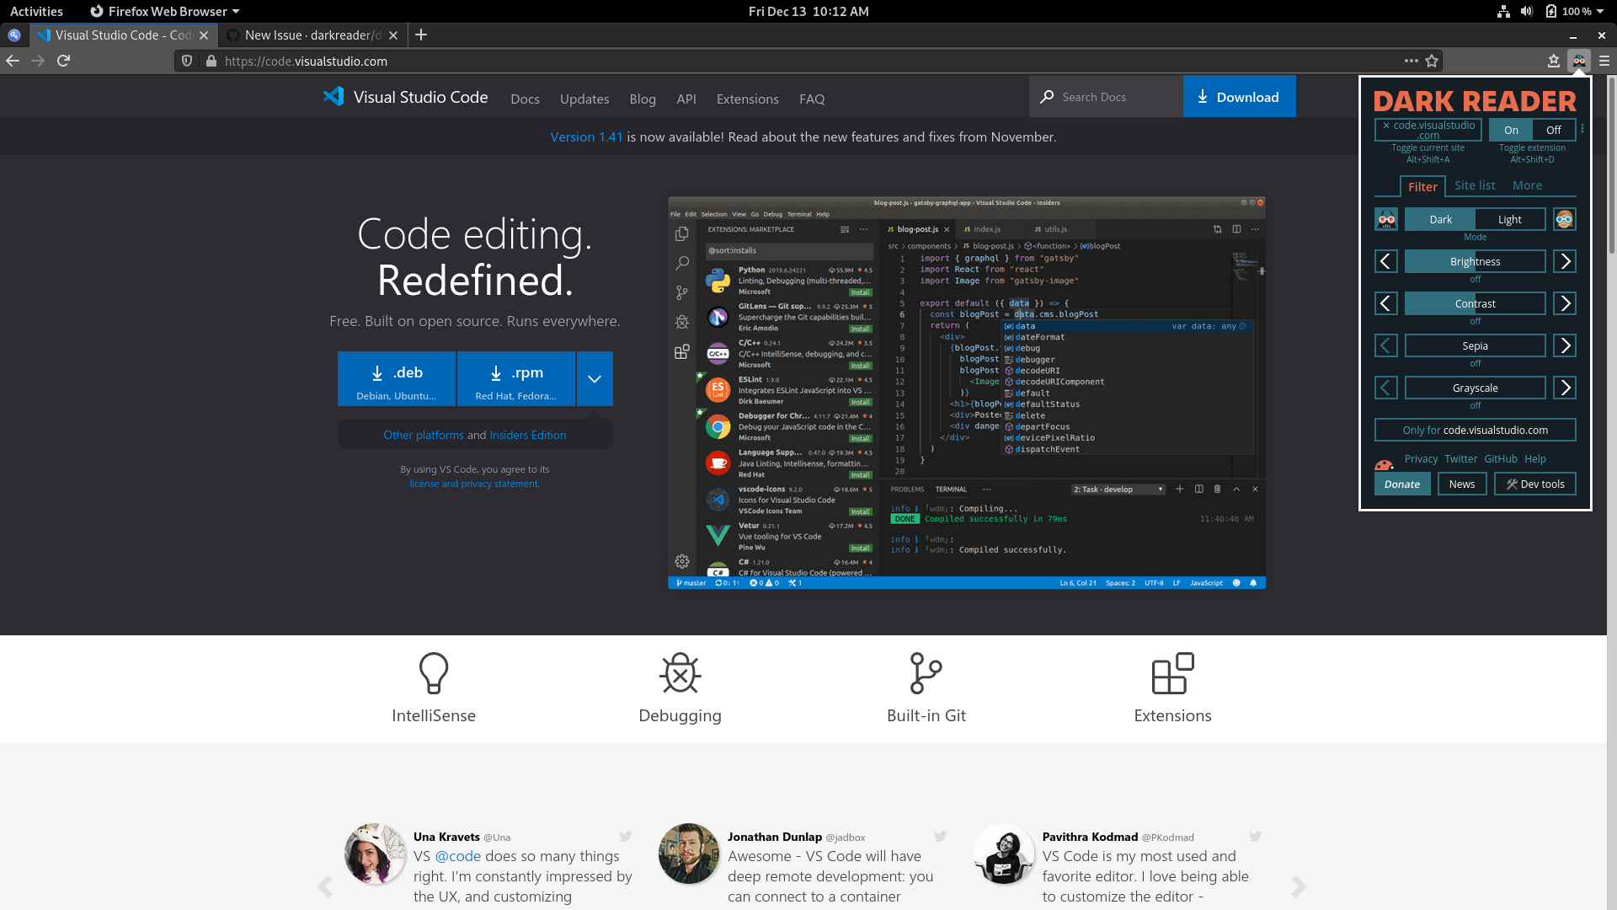
Task: Expand download options dropdown arrow
Action: (x=595, y=379)
